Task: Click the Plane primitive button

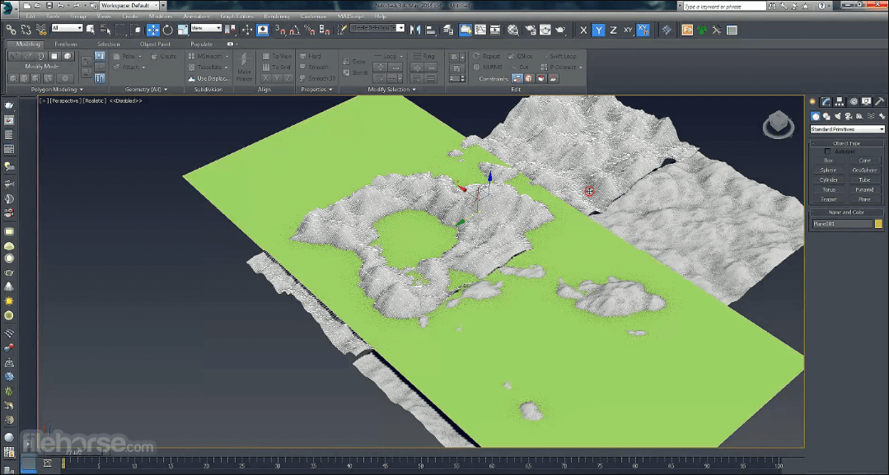Action: click(x=864, y=199)
